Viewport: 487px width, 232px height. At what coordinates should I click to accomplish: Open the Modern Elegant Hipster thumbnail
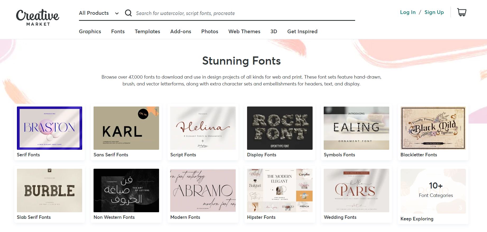(x=280, y=190)
